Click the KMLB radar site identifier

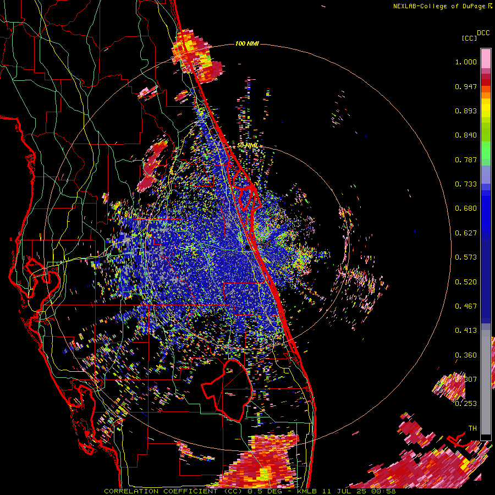pos(307,491)
